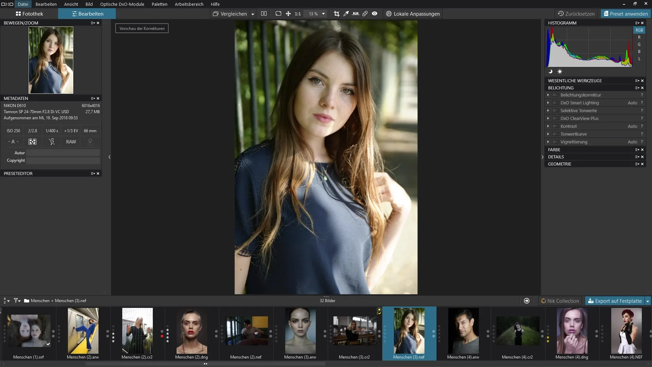Open the Bewegen/Zoom palette menu icon

(x=93, y=23)
